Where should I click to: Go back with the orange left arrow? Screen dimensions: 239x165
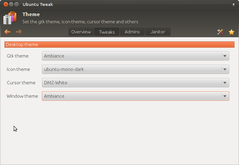(x=7, y=32)
